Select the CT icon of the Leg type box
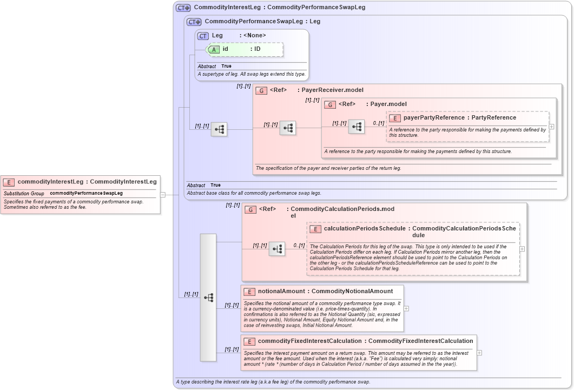This screenshot has height=390, width=574. (x=203, y=36)
